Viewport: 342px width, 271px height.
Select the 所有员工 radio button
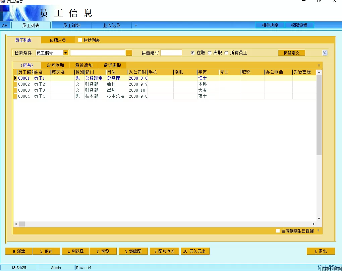(226, 53)
